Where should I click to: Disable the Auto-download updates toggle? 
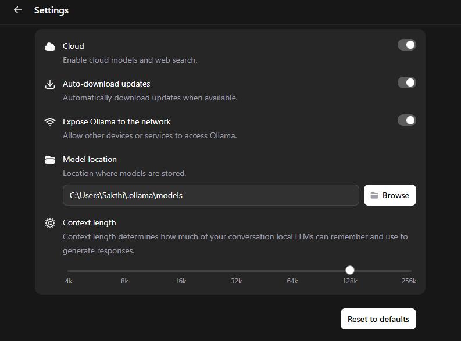tap(406, 82)
